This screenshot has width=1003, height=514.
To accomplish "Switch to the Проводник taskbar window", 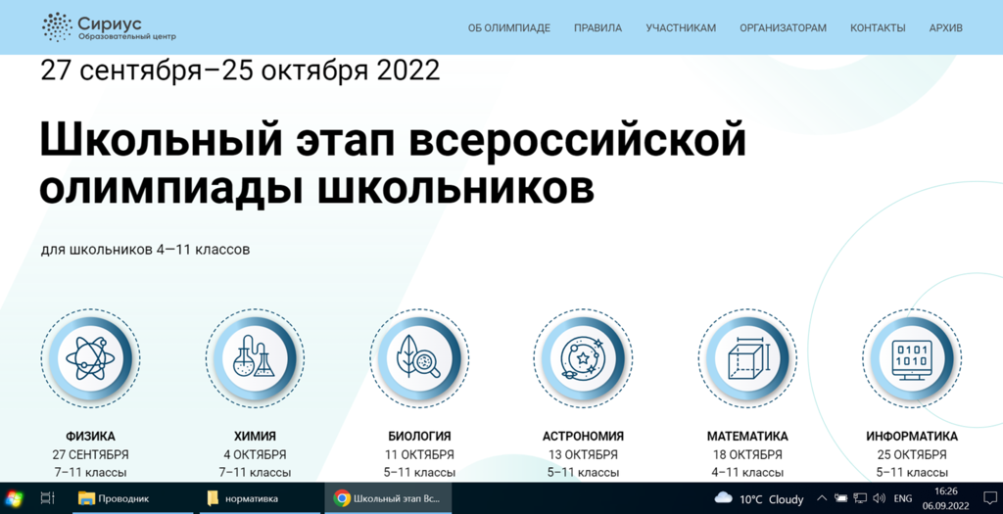I will point(132,498).
